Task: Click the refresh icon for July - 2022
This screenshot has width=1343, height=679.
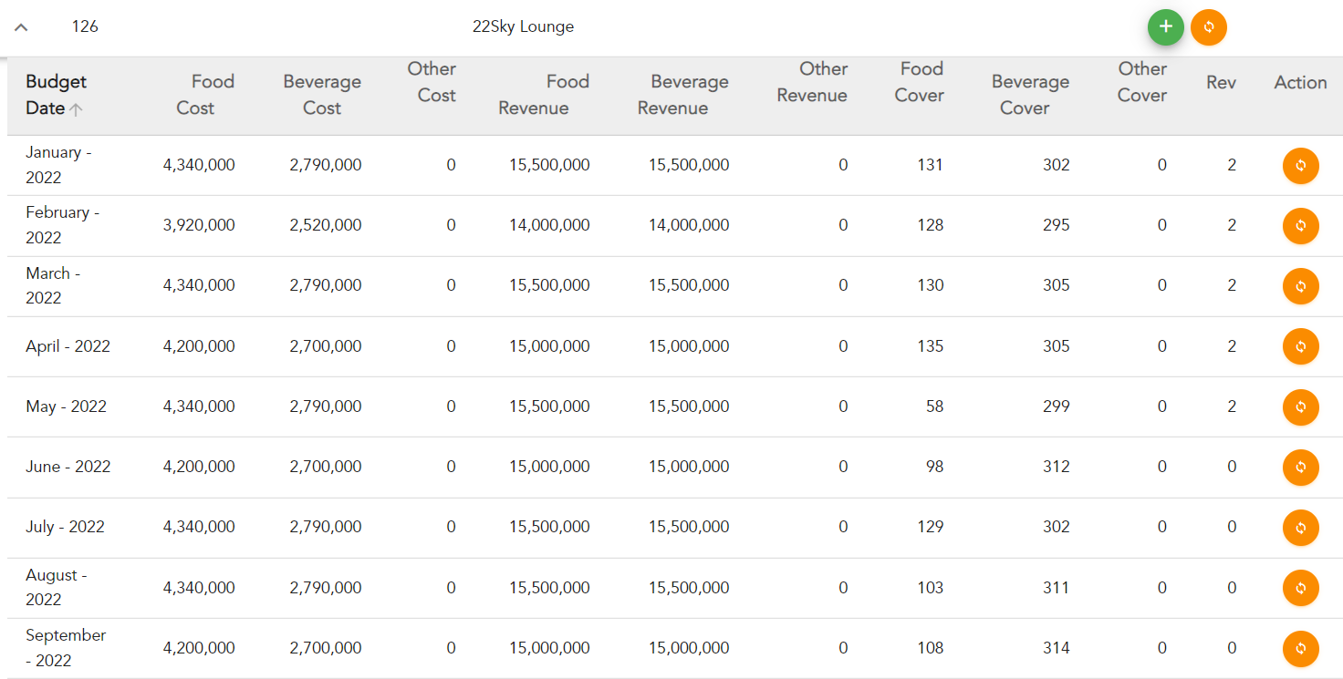Action: tap(1300, 528)
